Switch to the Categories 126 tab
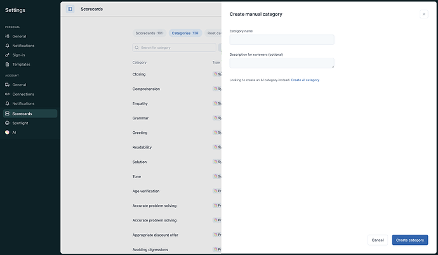Viewport: 438px width, 255px height. point(185,33)
